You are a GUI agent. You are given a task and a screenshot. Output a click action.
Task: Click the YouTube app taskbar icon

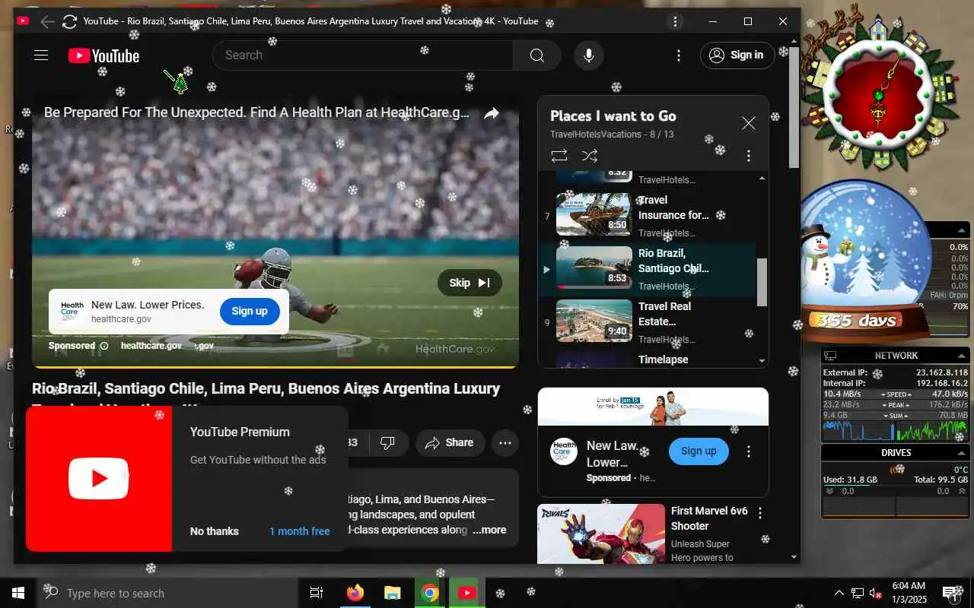tap(467, 593)
